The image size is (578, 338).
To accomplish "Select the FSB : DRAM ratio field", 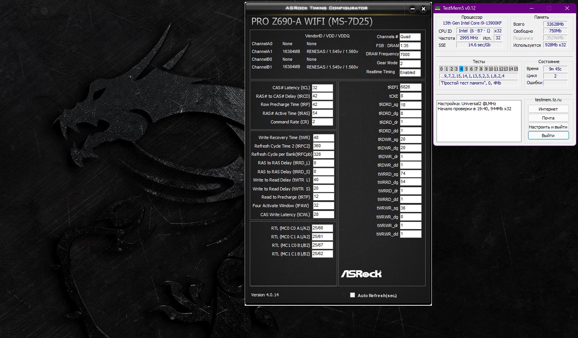I will point(410,46).
